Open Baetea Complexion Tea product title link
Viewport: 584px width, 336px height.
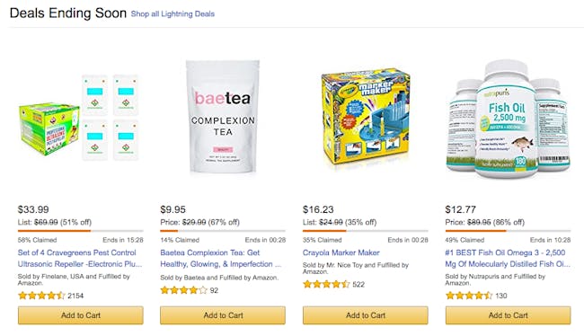click(x=220, y=258)
